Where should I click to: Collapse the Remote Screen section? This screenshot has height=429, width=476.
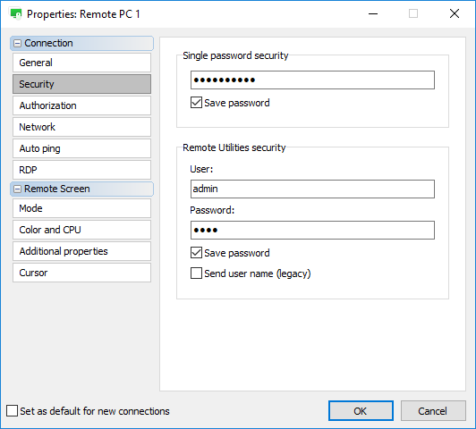18,189
